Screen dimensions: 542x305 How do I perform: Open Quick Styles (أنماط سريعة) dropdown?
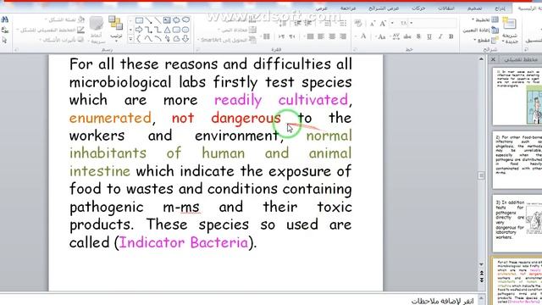[x=96, y=30]
